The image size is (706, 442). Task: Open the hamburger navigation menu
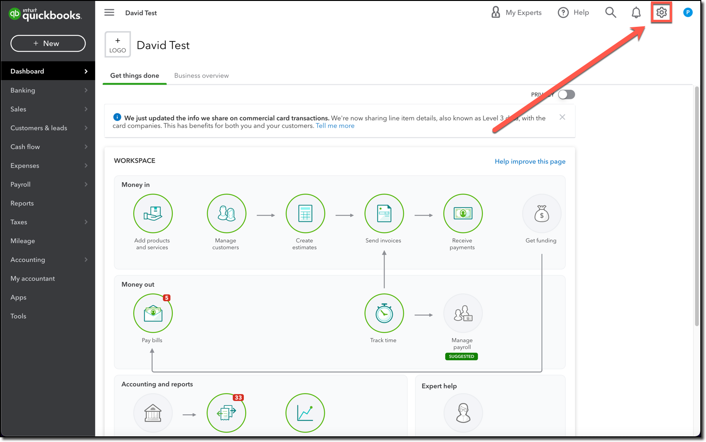(x=109, y=12)
